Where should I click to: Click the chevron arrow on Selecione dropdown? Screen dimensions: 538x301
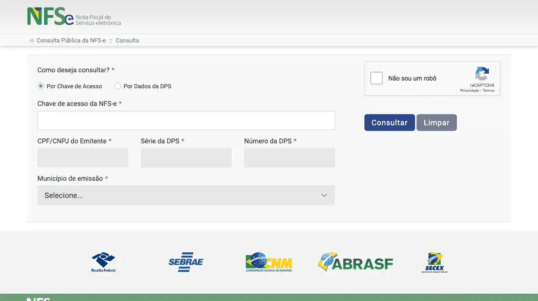[324, 195]
